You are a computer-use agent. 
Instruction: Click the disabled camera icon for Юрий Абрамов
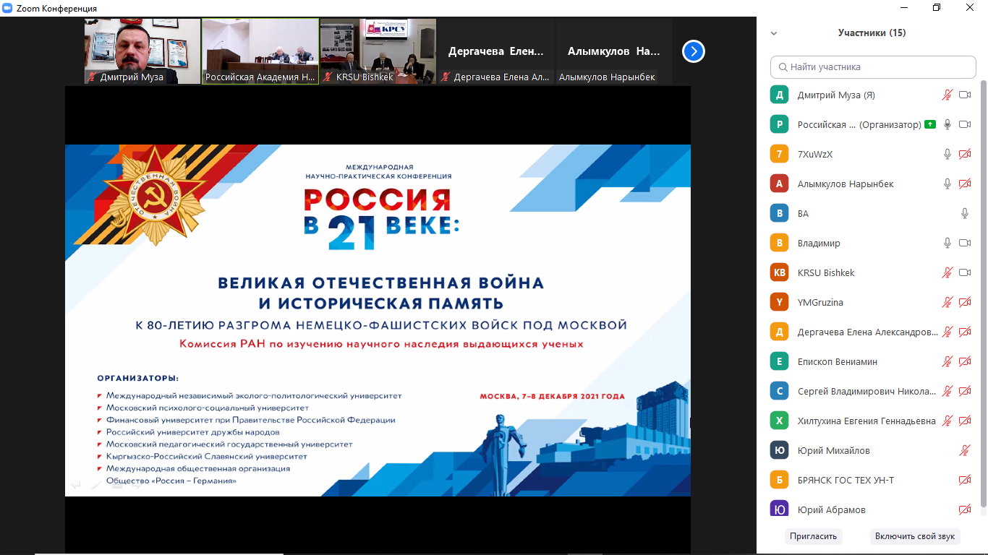pyautogui.click(x=965, y=509)
